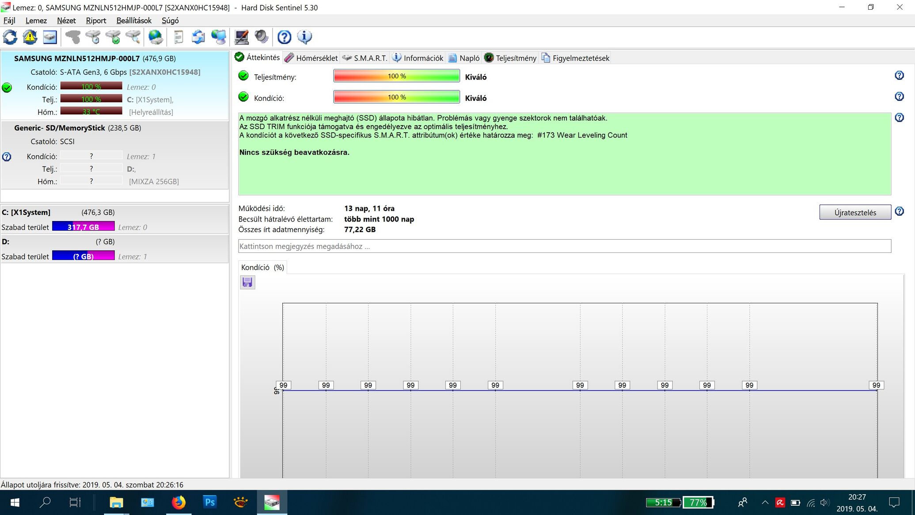Open the Súgó menu
Screen dimensions: 915x515
170,20
